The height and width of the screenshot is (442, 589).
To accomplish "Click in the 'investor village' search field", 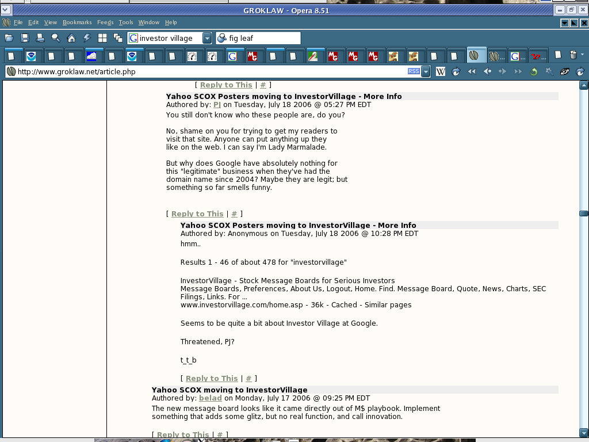I will click(170, 38).
